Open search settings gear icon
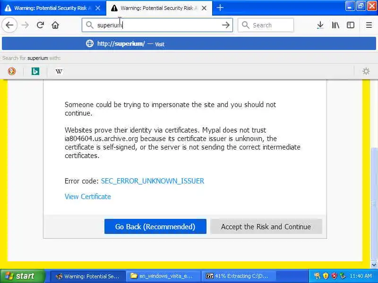Screen dimensions: 378x283 coord(366,71)
